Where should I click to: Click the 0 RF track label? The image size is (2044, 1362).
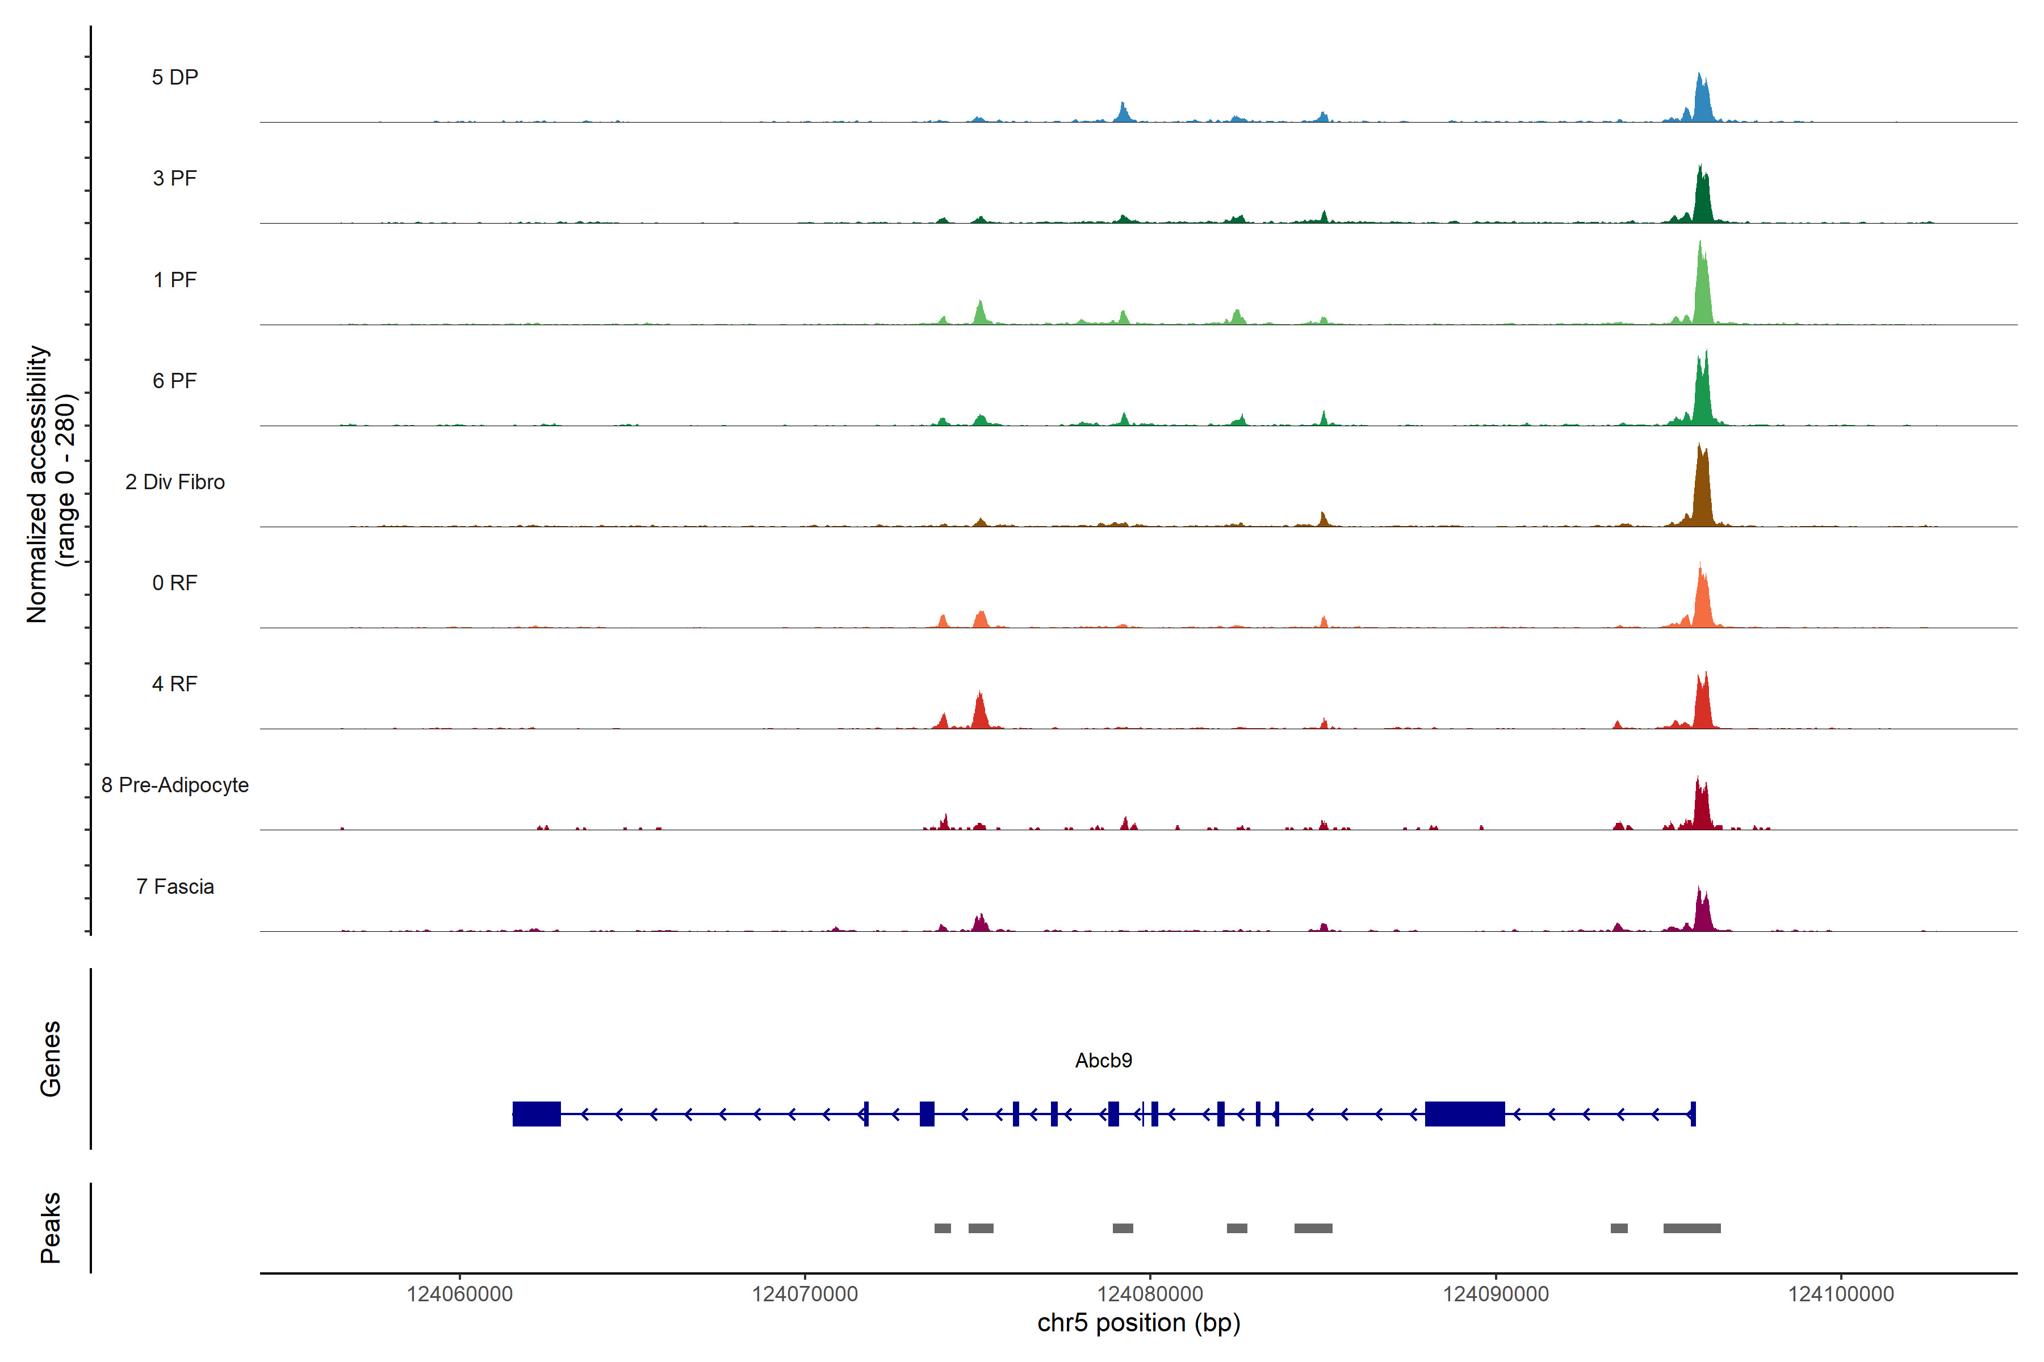coord(175,583)
